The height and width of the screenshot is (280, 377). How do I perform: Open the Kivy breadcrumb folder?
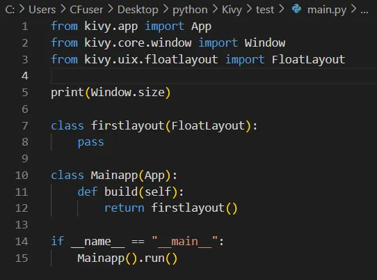[x=232, y=10]
